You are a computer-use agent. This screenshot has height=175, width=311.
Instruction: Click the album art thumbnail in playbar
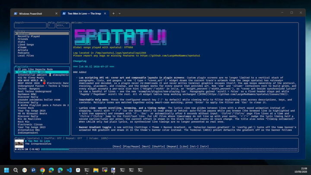pos(19,143)
